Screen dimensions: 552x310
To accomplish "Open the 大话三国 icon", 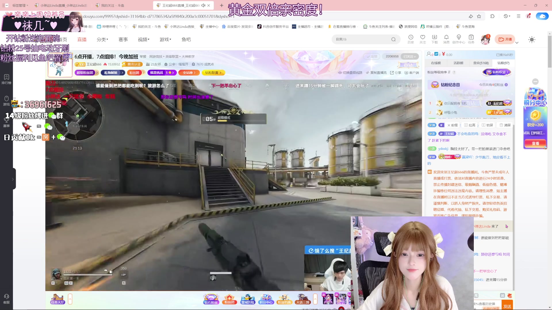I will pos(303,299).
